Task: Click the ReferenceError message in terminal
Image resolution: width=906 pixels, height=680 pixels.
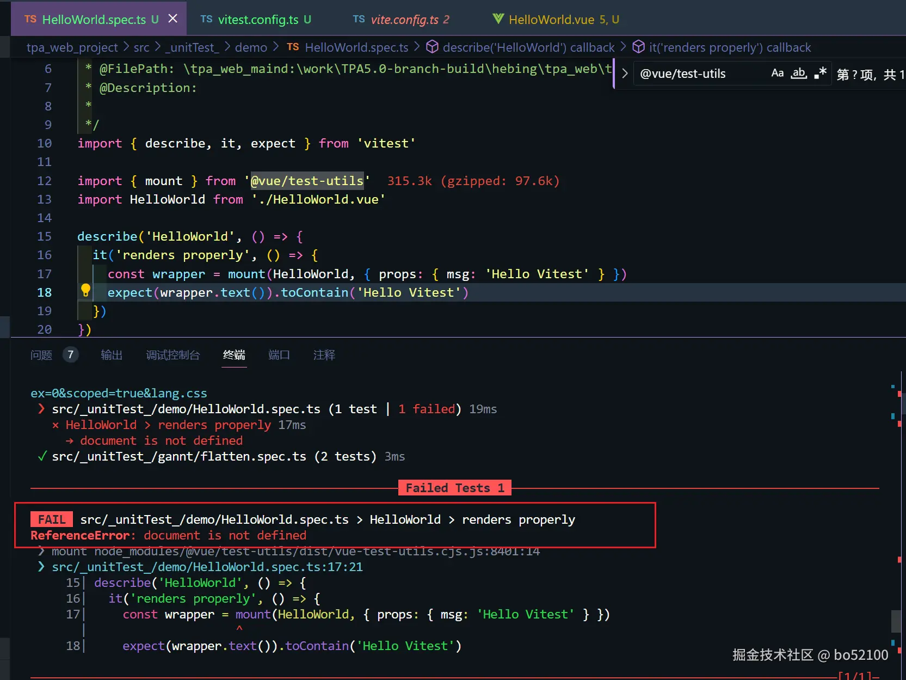Action: point(169,535)
